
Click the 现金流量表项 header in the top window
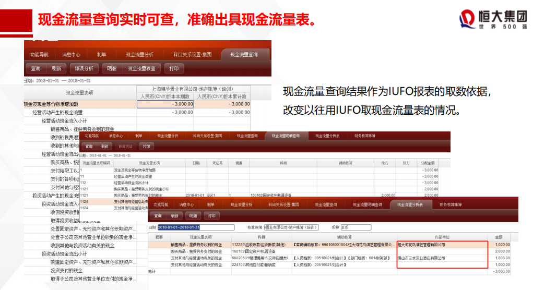point(80,93)
